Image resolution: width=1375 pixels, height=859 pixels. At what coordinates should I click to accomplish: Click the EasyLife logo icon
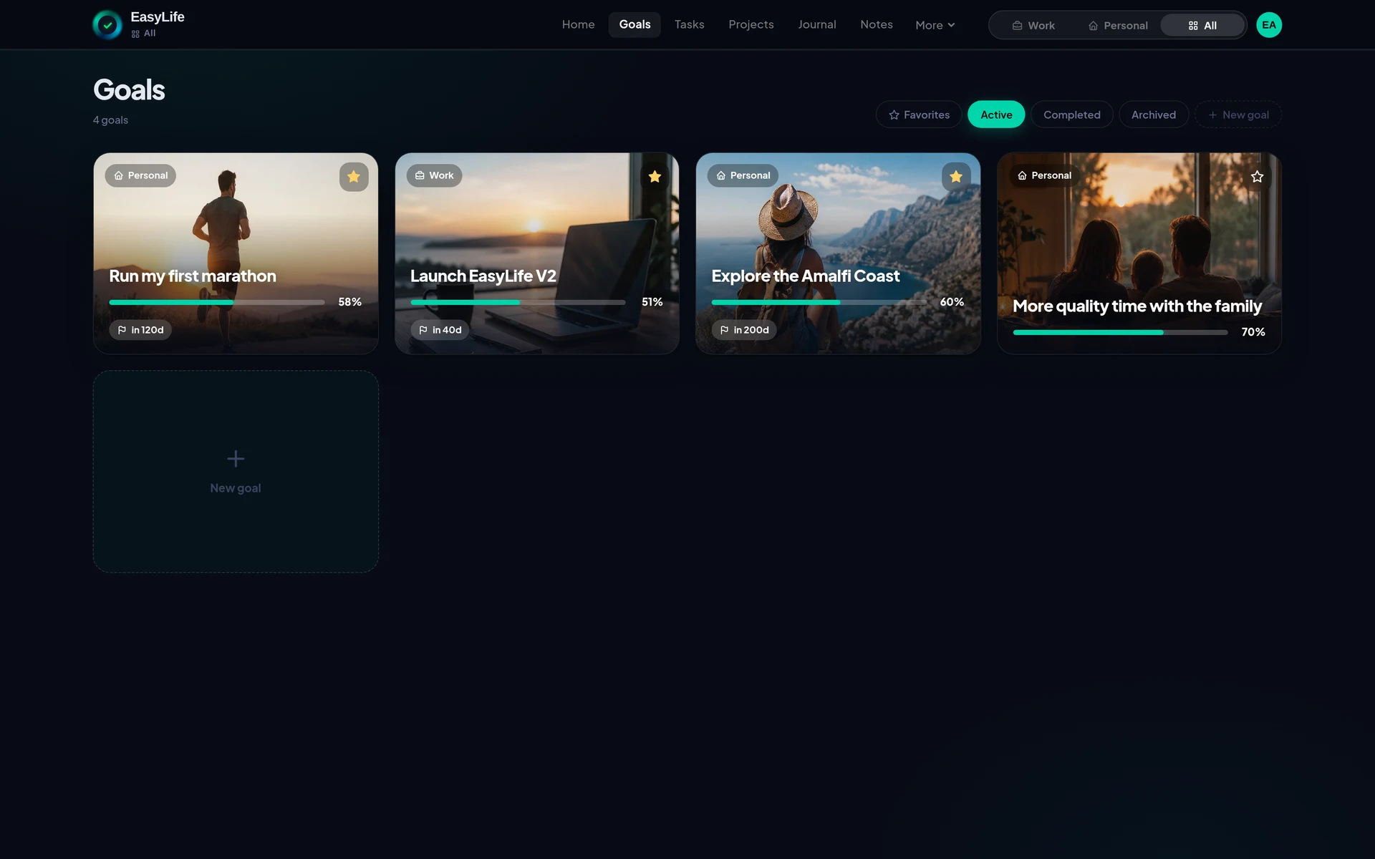coord(107,25)
